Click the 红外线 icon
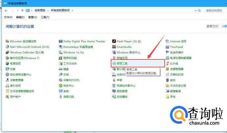 [x=168, y=64]
